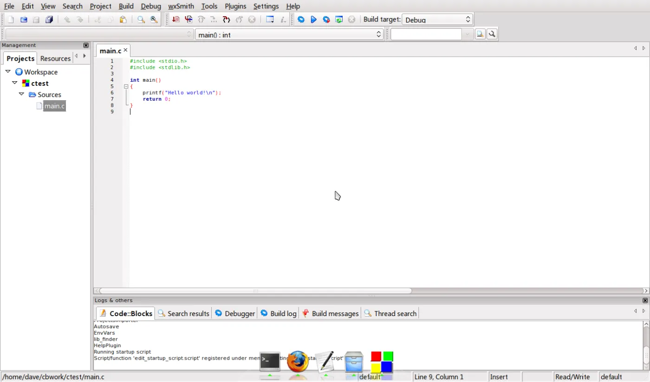650x382 pixels.
Task: Open the terminal icon in the dock
Action: [x=270, y=361]
